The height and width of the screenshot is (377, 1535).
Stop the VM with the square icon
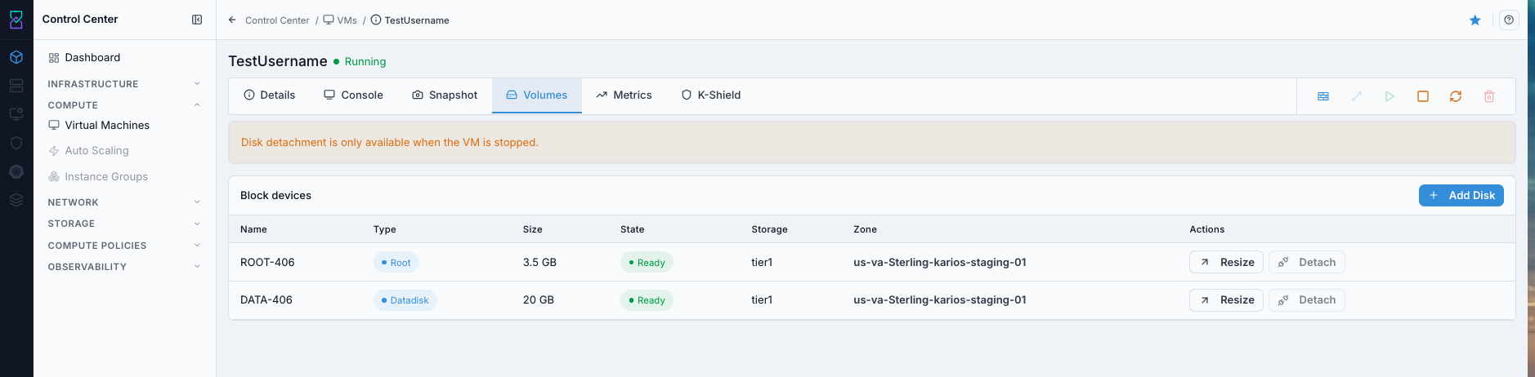(x=1423, y=96)
